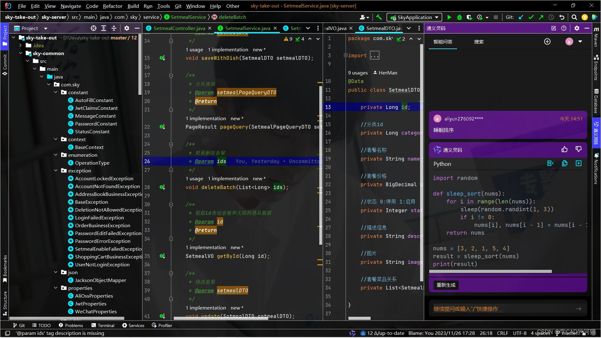
Task: Start debugging with the bug icon
Action: click(x=459, y=17)
